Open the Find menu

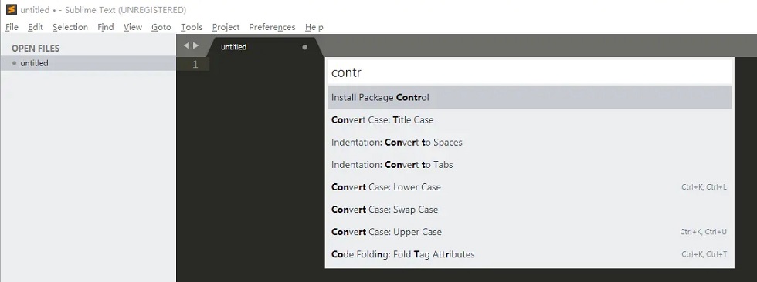[x=105, y=27]
